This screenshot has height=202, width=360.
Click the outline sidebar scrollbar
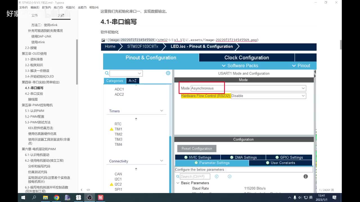77,62
